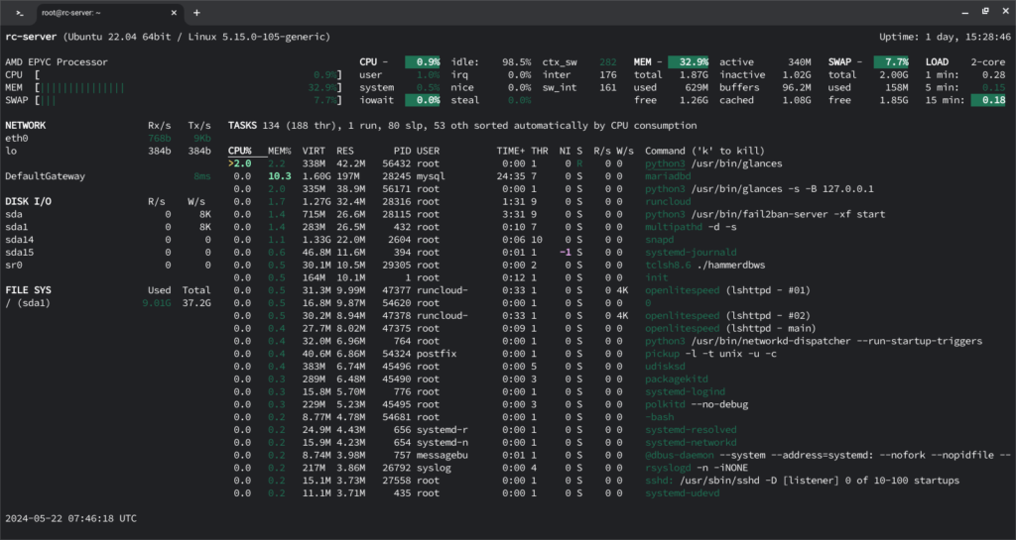Click the timestamp 2024-05-22 07:46:18 UTC
This screenshot has width=1016, height=540.
[70, 518]
